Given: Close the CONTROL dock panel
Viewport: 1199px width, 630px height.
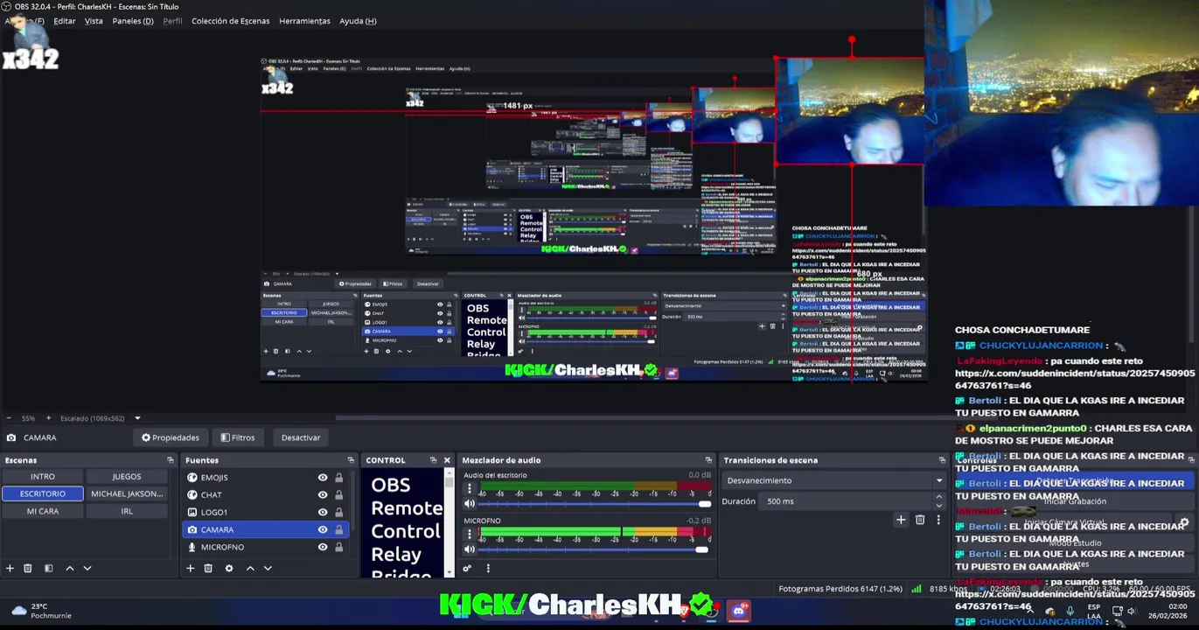Looking at the screenshot, I should 447,460.
